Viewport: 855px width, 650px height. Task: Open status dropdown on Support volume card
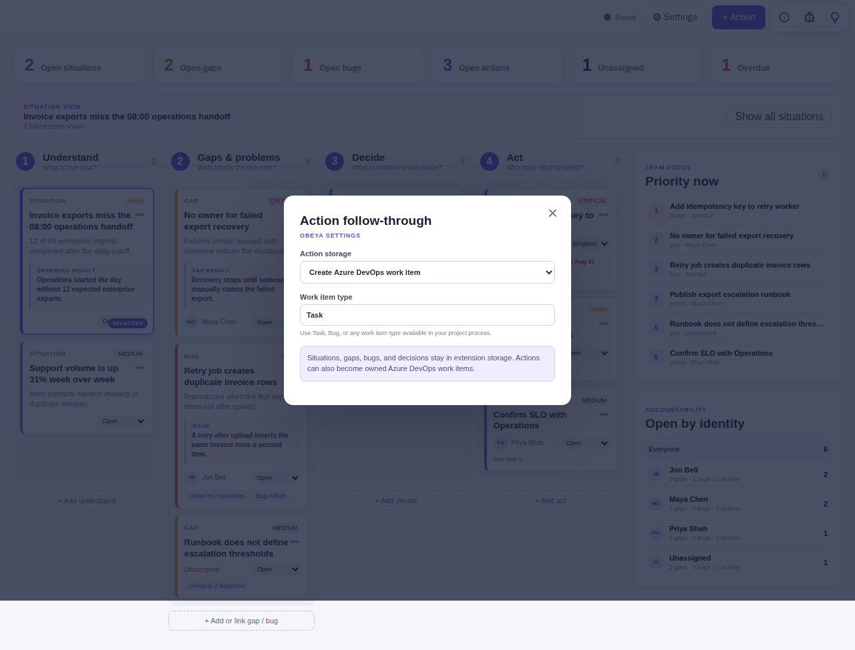tap(123, 421)
